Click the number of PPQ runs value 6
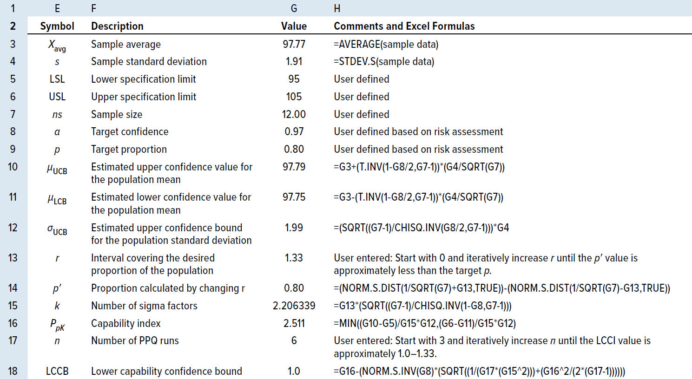Viewport: 692px width, 379px height. click(x=294, y=341)
